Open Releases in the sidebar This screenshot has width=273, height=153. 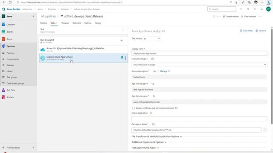pos(10,65)
